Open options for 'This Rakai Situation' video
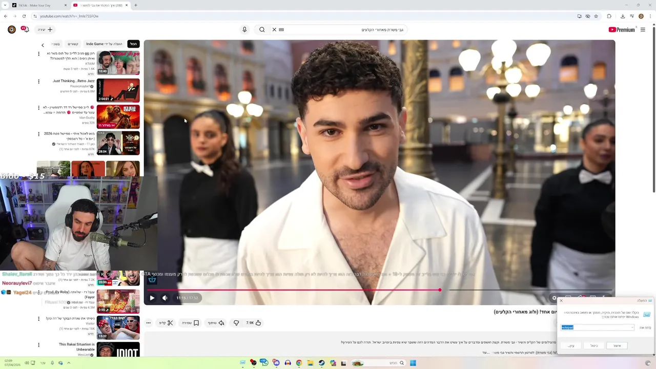This screenshot has height=369, width=656. [38, 345]
